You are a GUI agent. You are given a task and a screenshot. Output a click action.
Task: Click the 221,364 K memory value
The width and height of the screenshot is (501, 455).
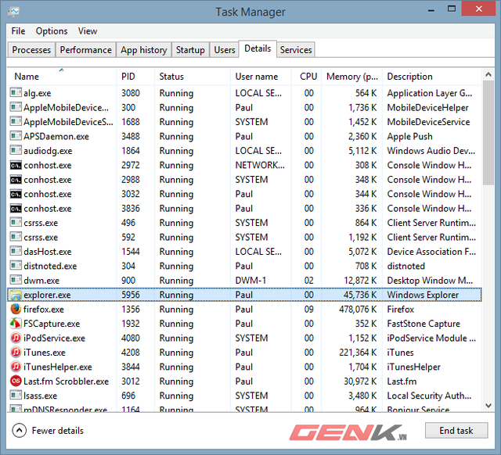click(x=358, y=353)
